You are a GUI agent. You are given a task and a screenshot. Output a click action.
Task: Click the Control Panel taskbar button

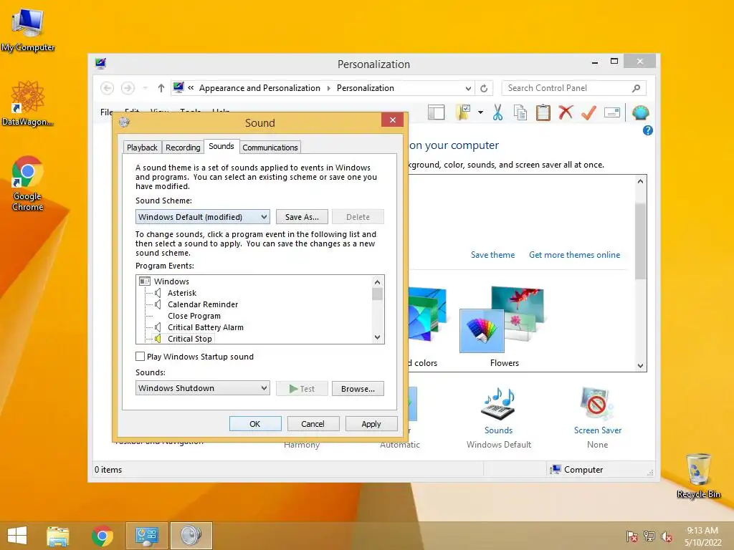click(146, 536)
